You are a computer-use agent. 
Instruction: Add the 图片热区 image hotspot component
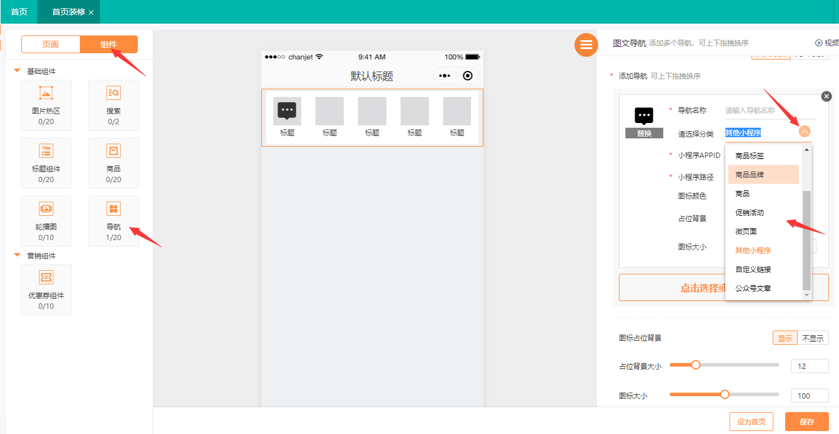coord(46,105)
